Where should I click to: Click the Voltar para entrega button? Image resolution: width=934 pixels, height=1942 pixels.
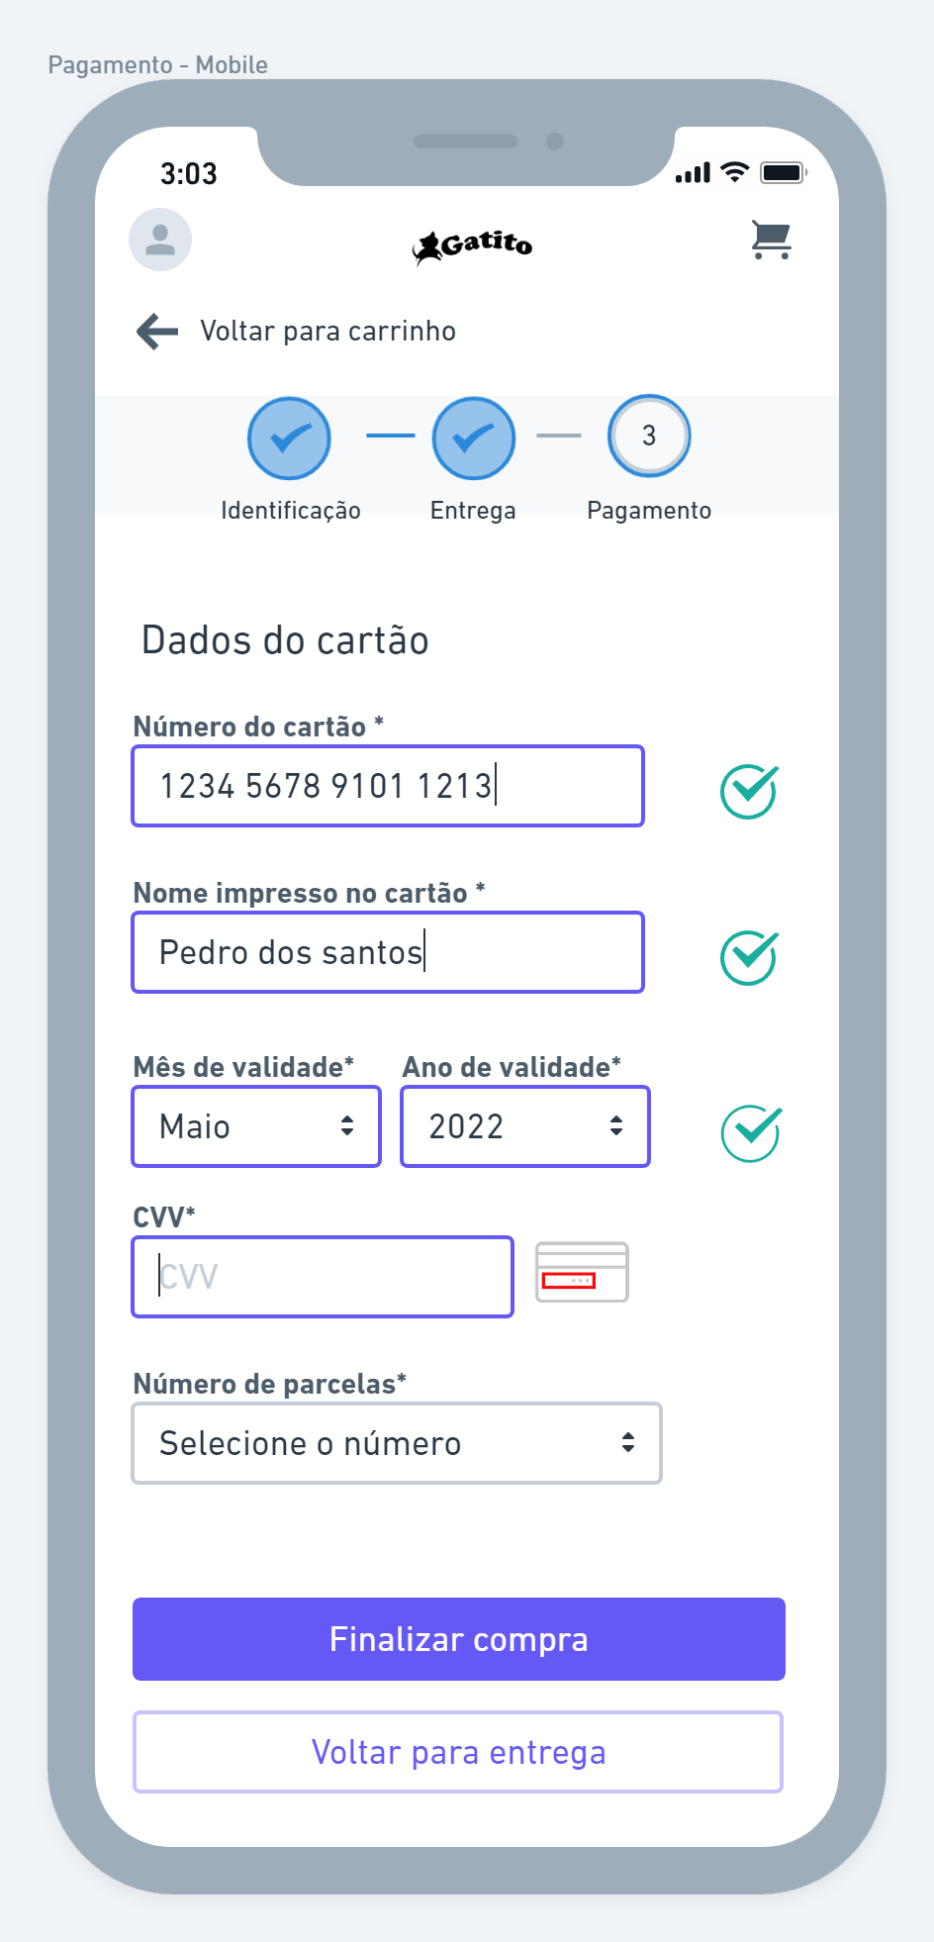click(458, 1752)
